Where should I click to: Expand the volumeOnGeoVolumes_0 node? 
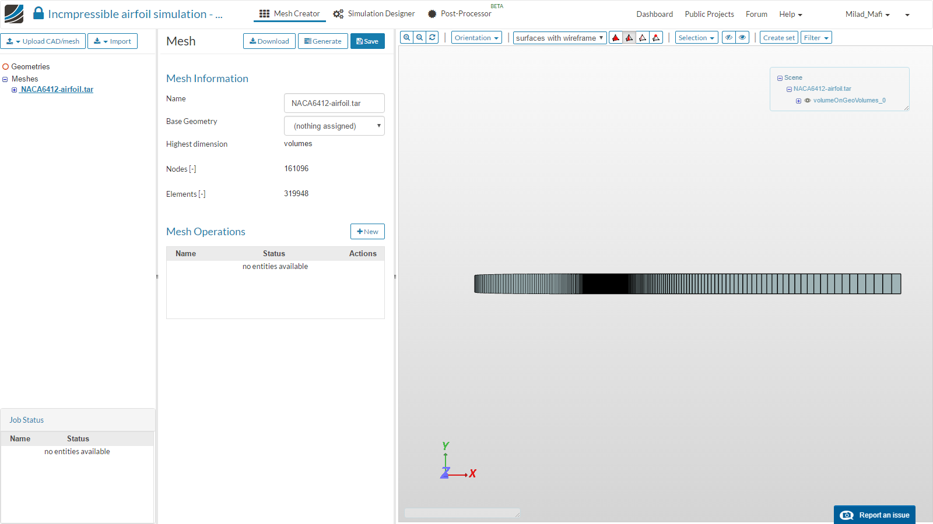798,101
